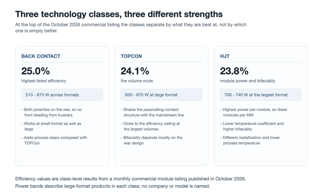Click the 'highest listed efficiency' caption
Viewport: 318px width, 195px height.
pyautogui.click(x=44, y=81)
